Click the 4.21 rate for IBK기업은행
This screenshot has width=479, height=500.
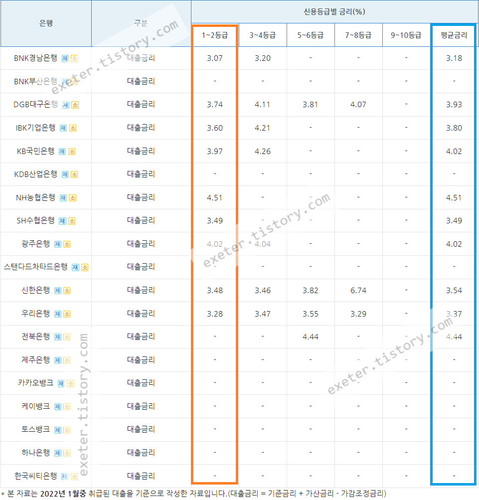(263, 128)
